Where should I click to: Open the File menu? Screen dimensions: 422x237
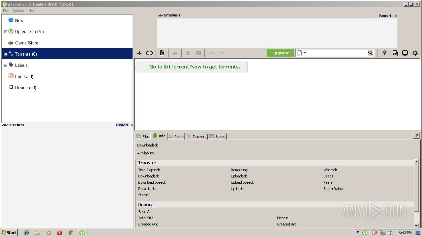[6, 11]
